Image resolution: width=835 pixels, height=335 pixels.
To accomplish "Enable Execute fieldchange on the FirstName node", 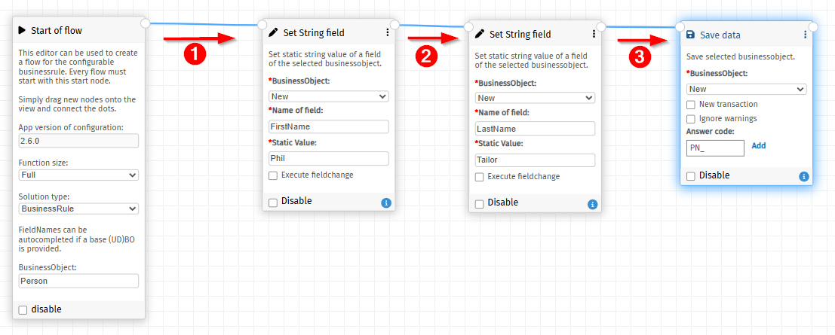I will [x=273, y=175].
